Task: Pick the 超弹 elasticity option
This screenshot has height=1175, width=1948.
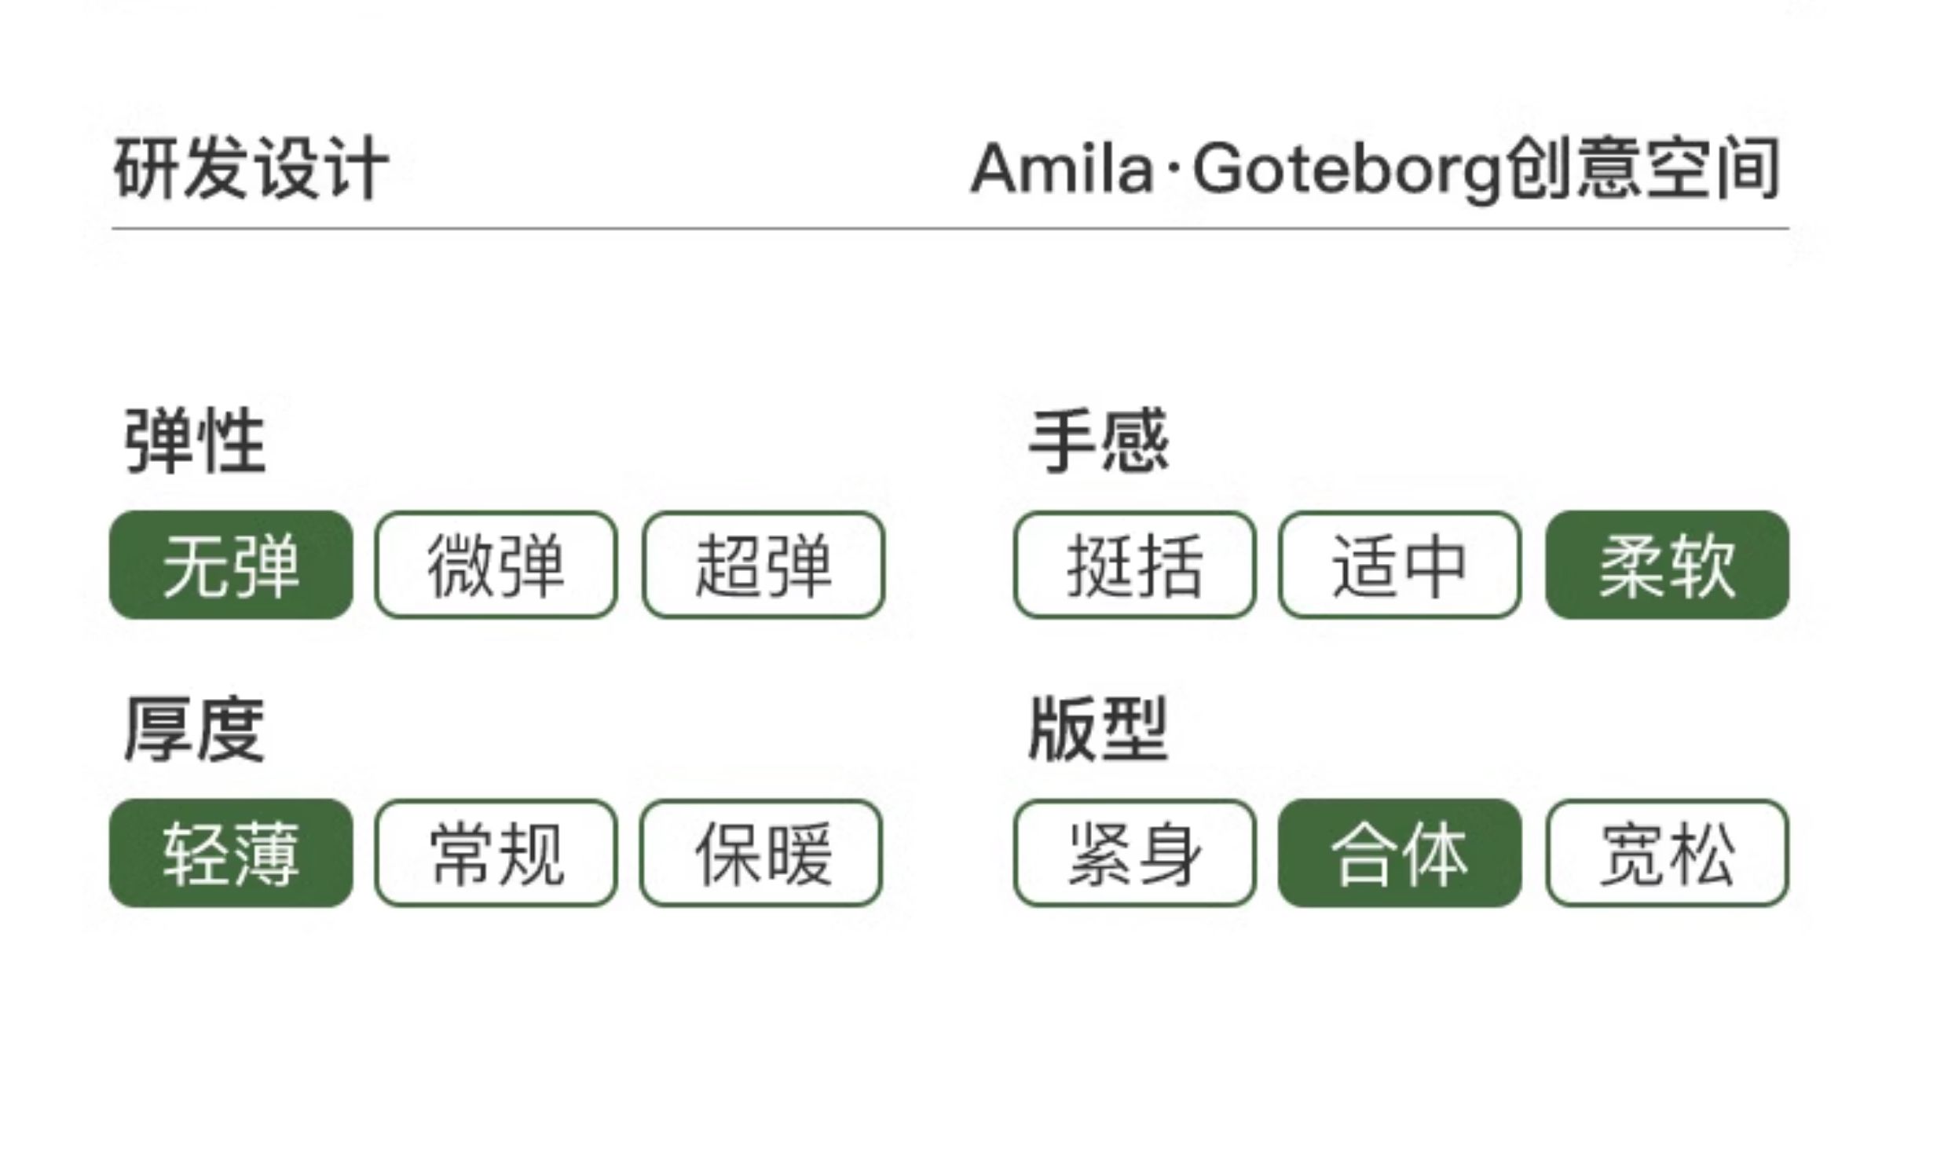Action: 763,565
